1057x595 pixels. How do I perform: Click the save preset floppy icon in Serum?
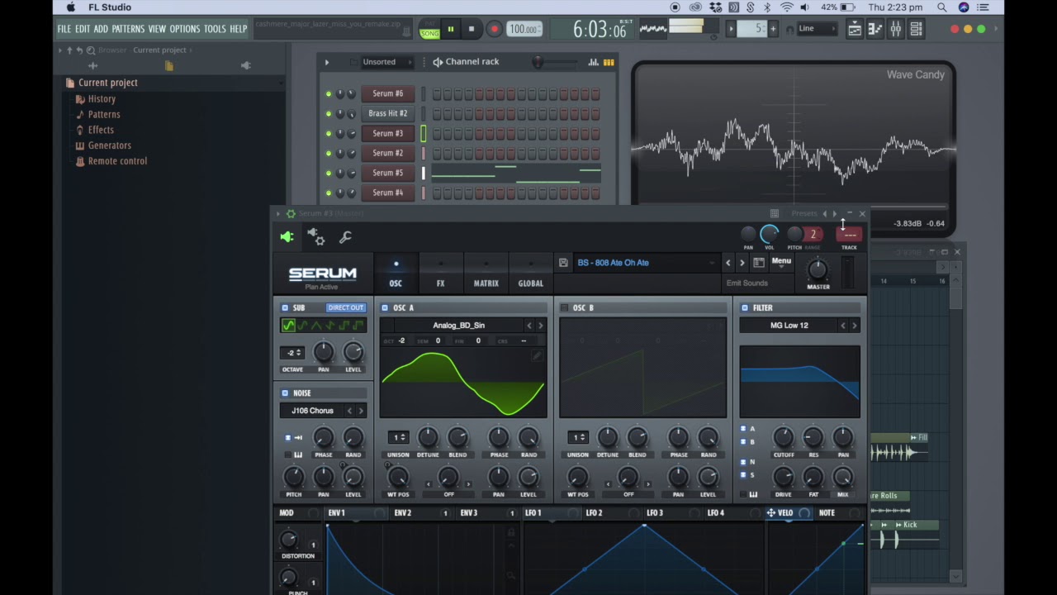[563, 263]
